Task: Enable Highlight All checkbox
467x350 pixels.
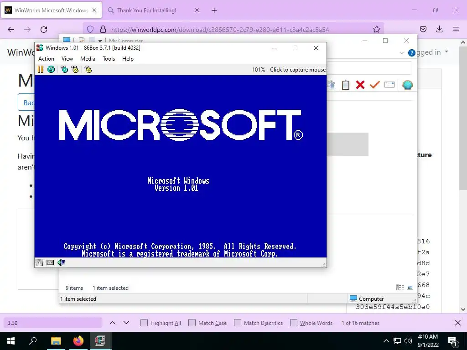Action: [144, 323]
